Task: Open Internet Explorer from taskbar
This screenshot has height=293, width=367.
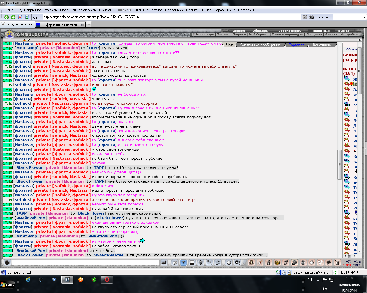Action: [x=28, y=280]
